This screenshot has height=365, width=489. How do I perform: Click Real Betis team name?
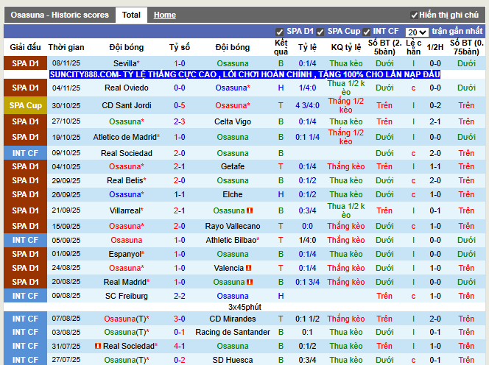[127, 180]
